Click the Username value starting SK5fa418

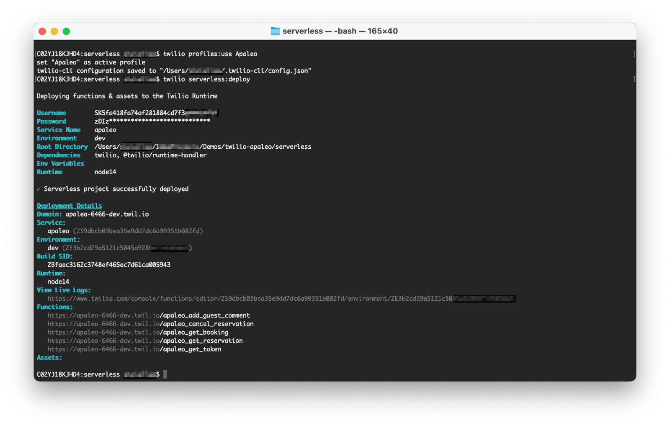[x=157, y=113]
